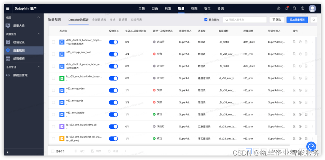325x160 pixels.
Task: Switch to 全景 top navigation item
Action: tap(141, 9)
